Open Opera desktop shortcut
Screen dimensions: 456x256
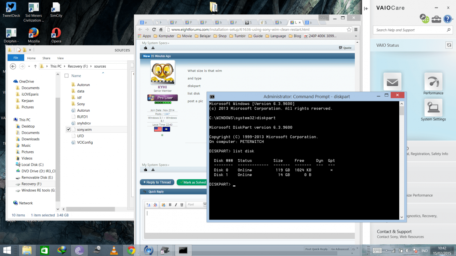56,35
